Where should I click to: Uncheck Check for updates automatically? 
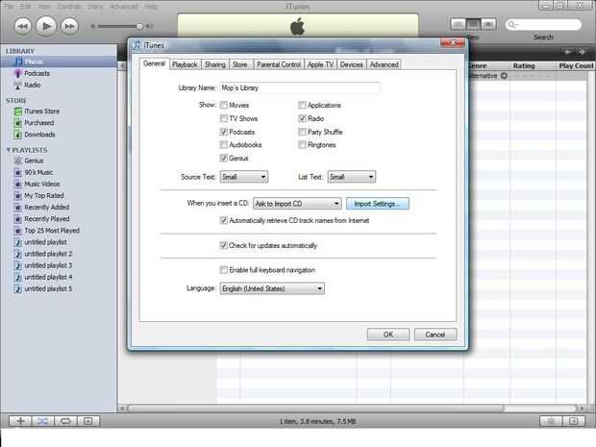224,245
